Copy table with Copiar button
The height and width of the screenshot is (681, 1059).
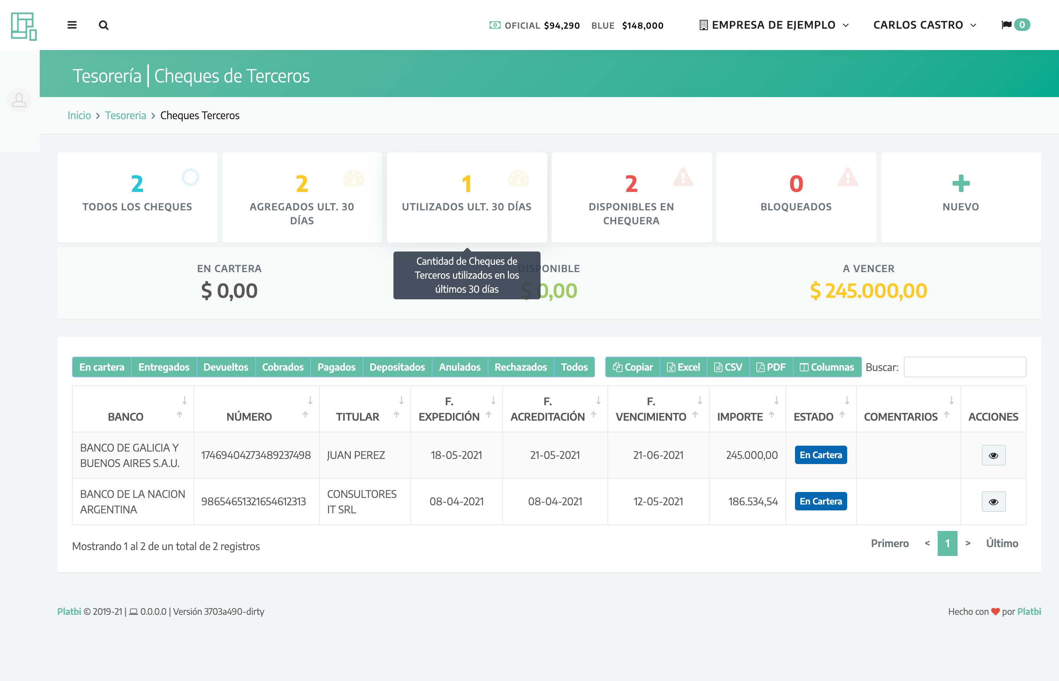pyautogui.click(x=633, y=367)
